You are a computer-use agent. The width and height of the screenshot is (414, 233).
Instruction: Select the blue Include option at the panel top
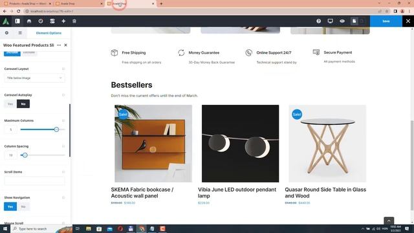[12, 53]
